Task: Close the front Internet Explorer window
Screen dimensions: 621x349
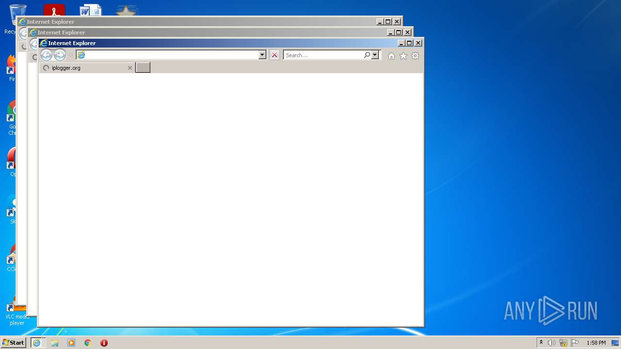Action: 418,43
